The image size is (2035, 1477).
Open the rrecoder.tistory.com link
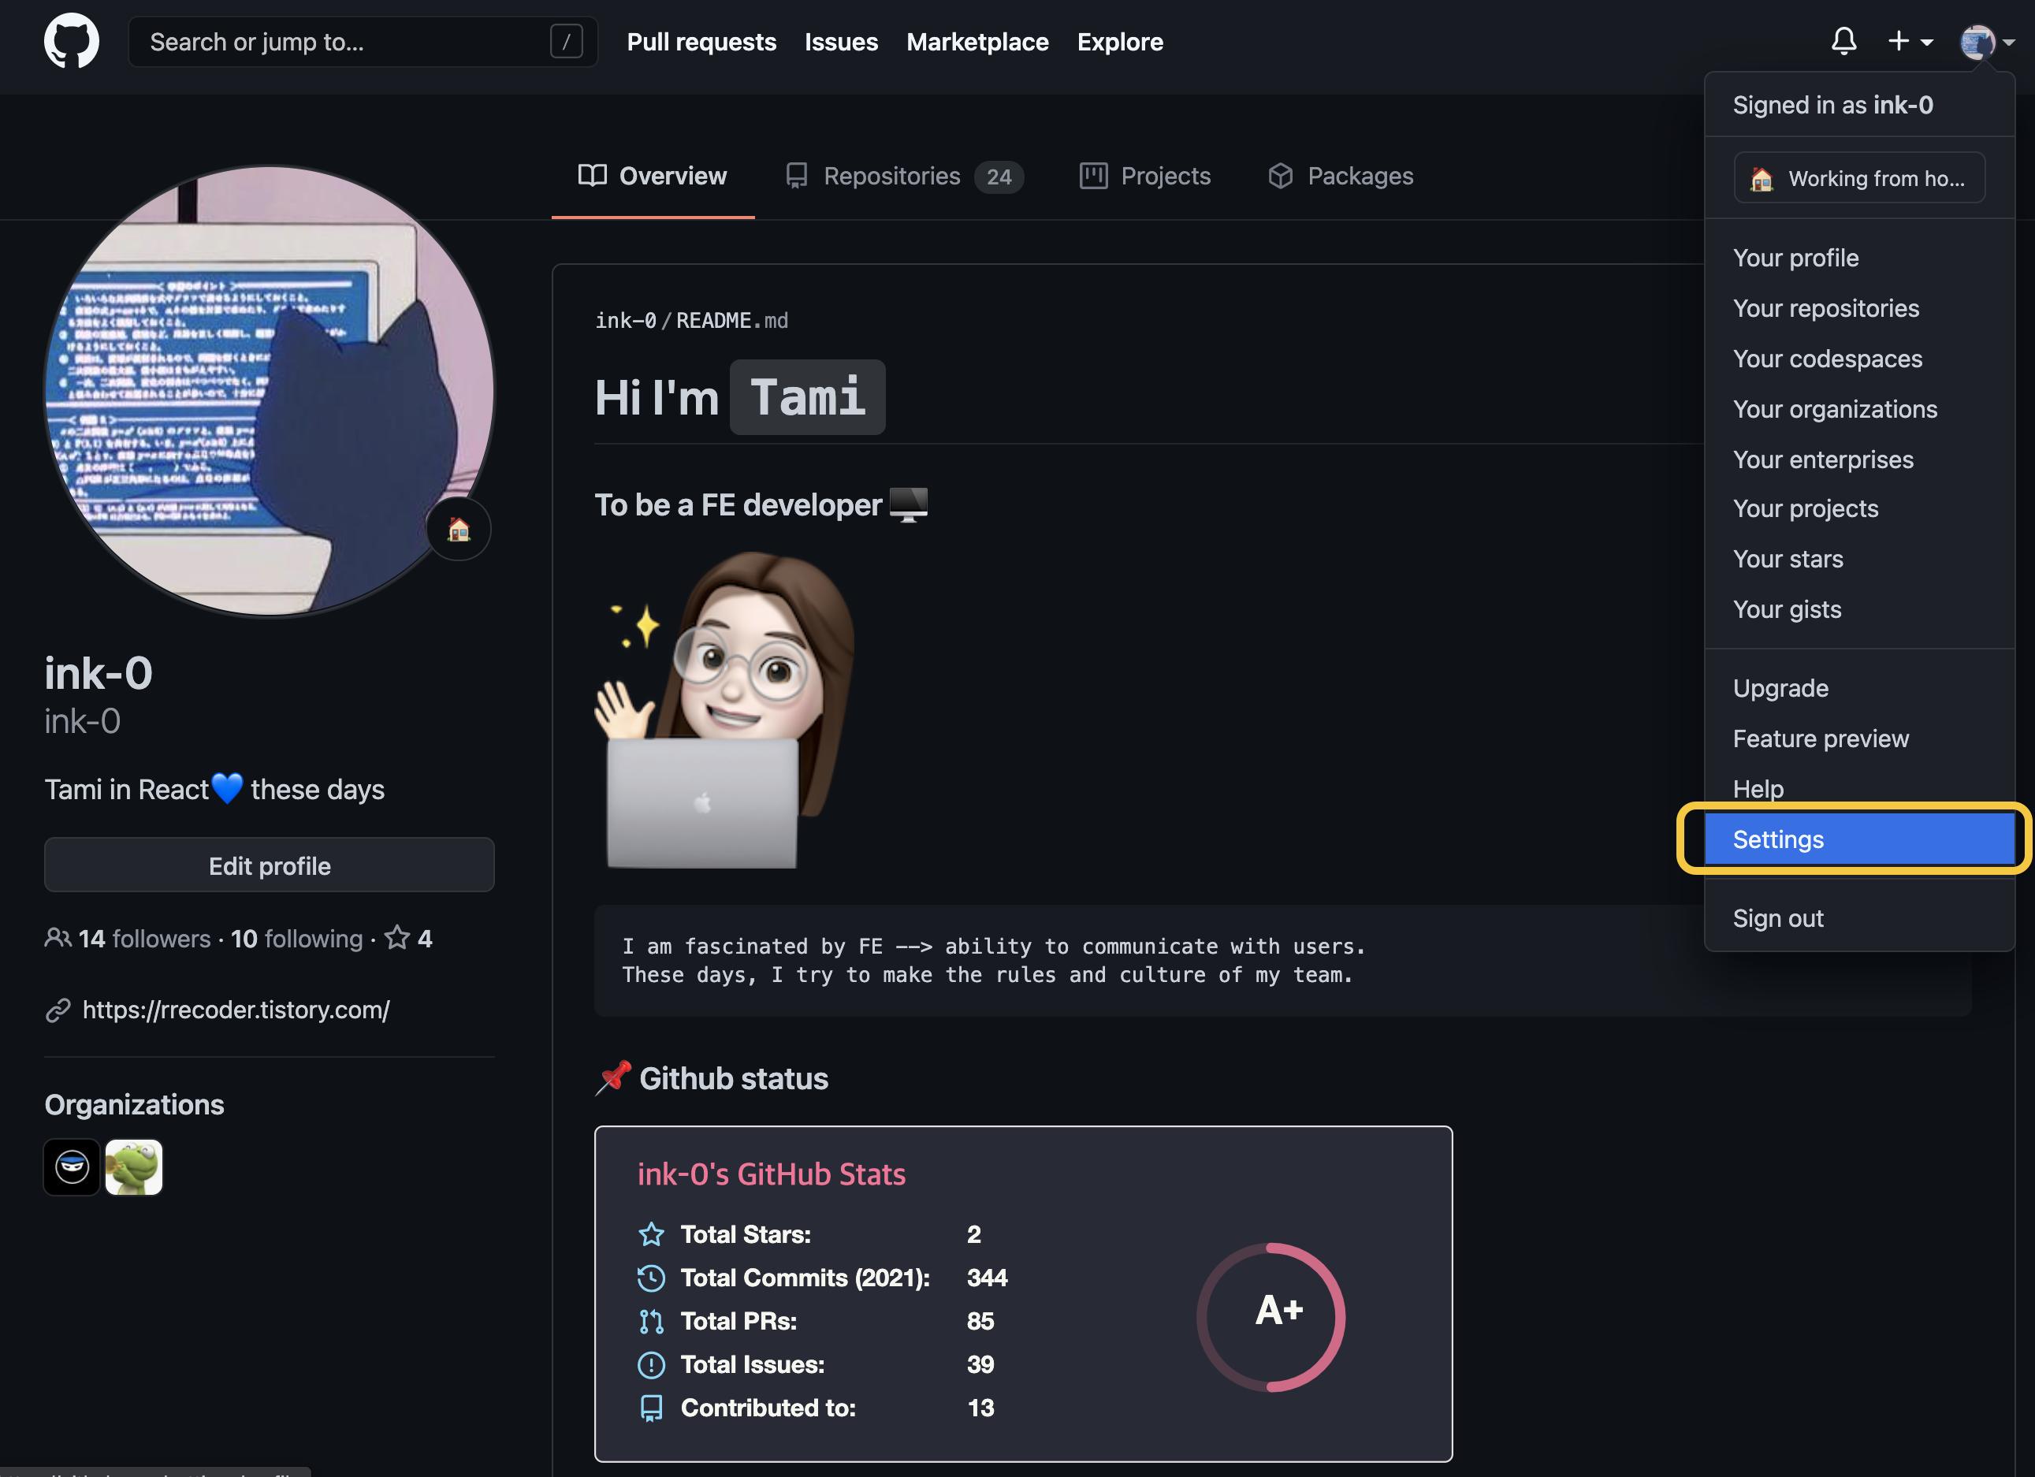pos(236,1010)
